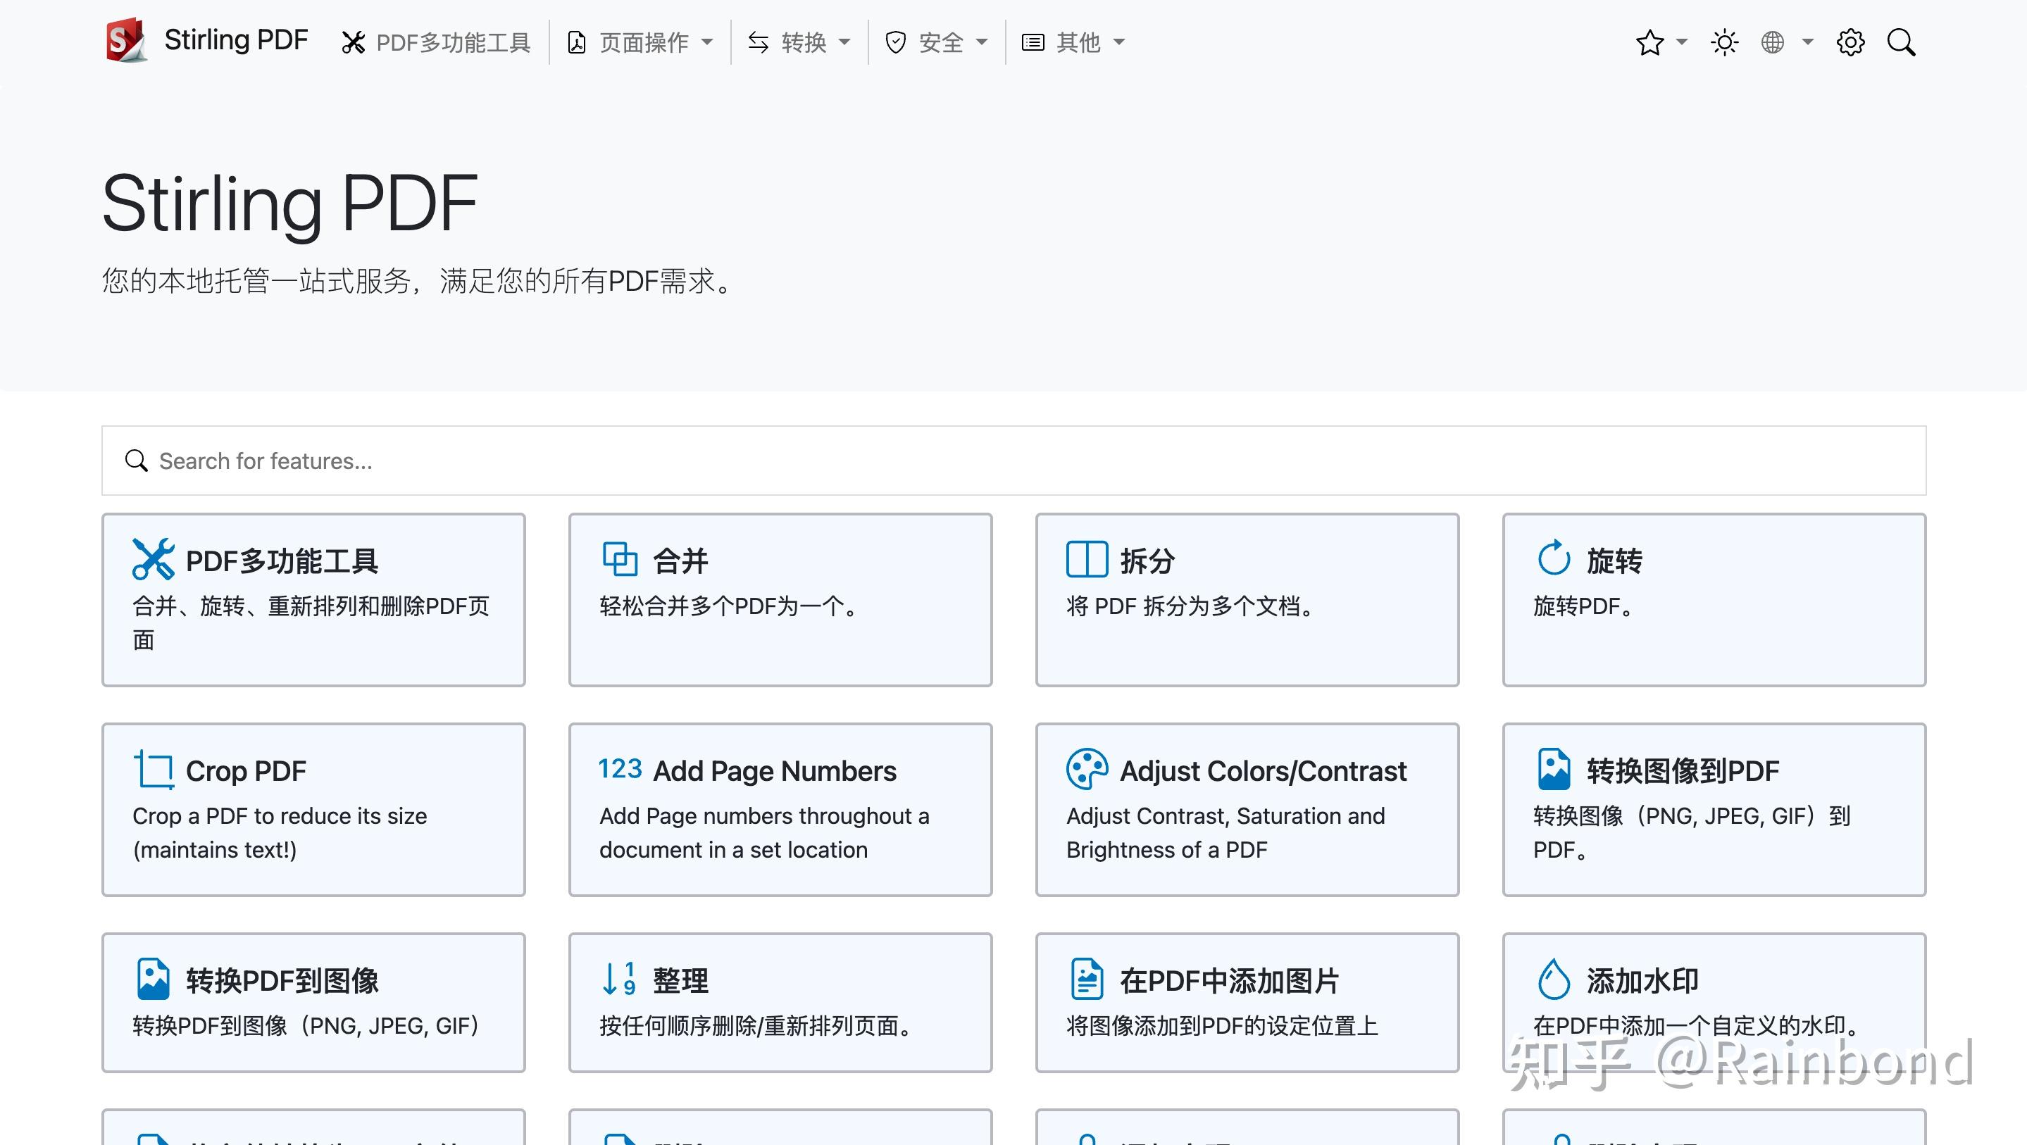Image resolution: width=2027 pixels, height=1145 pixels.
Task: Open the 在PDF中添加图片 title
Action: [x=1229, y=980]
